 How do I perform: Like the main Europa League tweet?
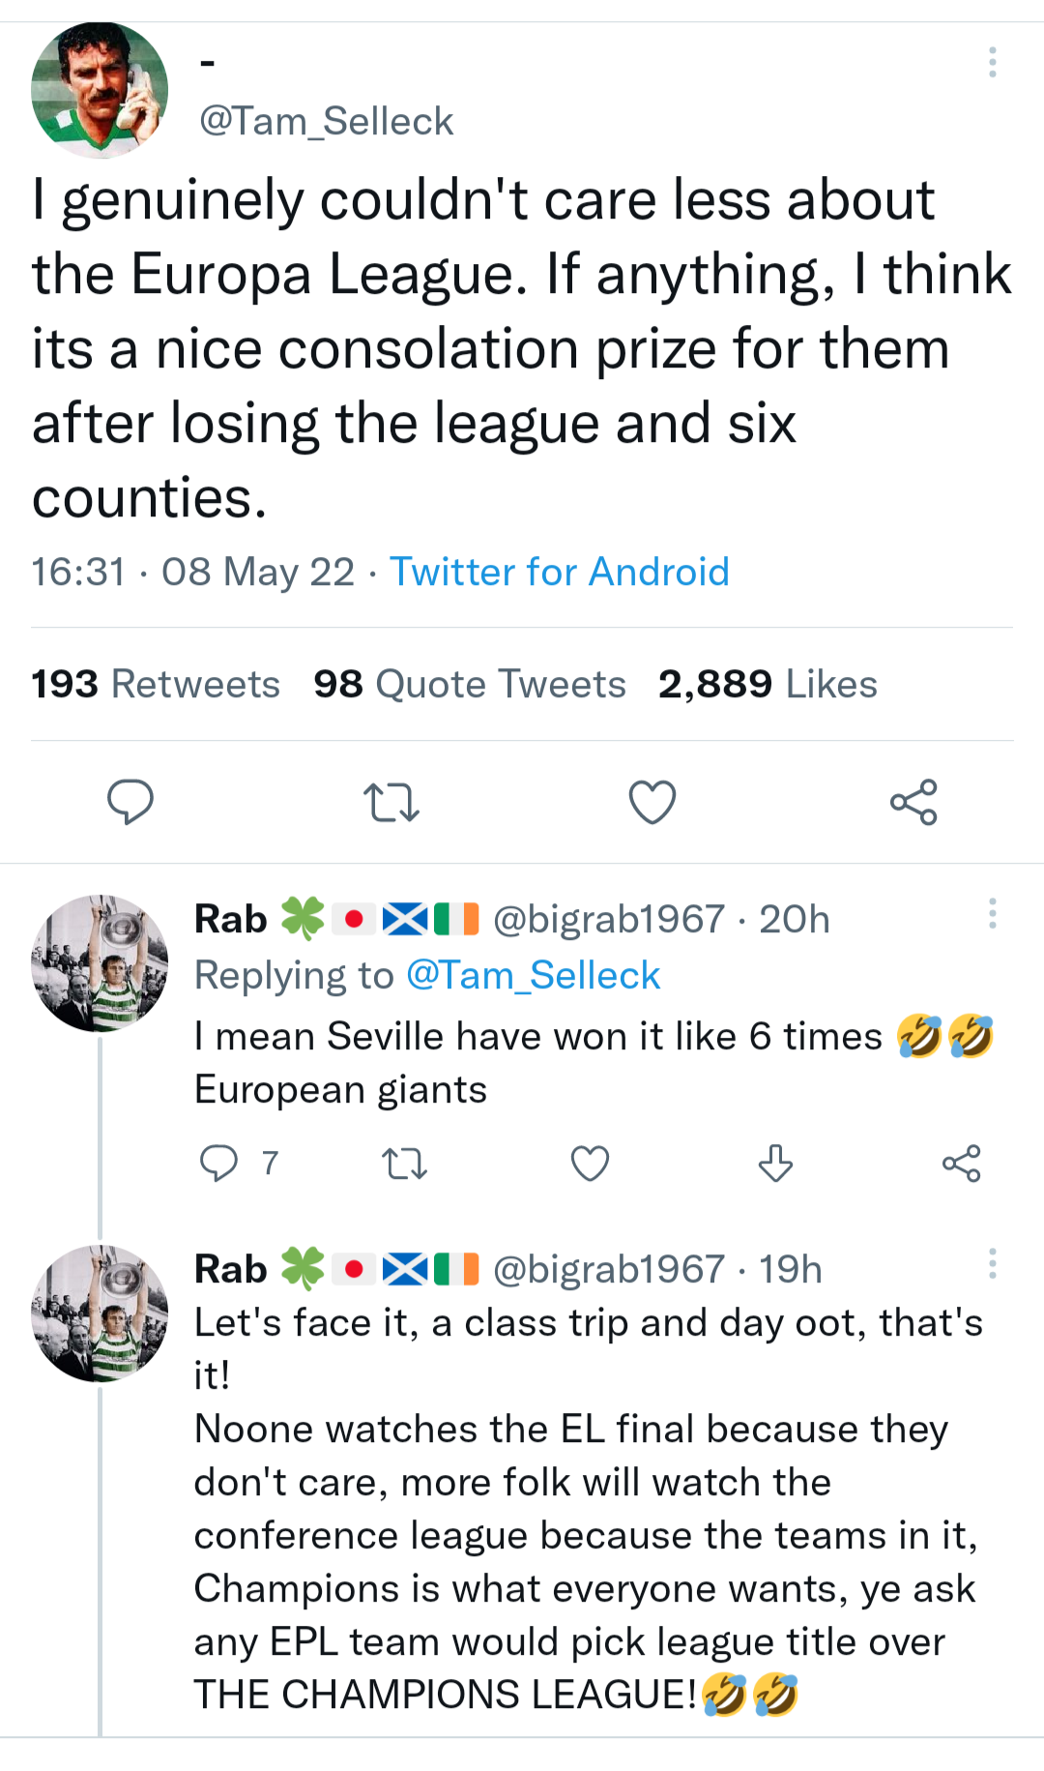coord(652,802)
